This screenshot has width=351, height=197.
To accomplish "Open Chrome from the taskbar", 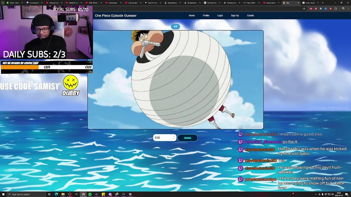I will 83,194.
